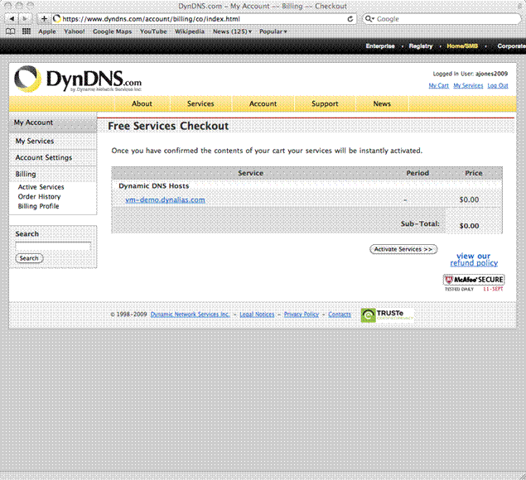
Task: Select Account Settings in the sidebar
Action: click(x=53, y=157)
